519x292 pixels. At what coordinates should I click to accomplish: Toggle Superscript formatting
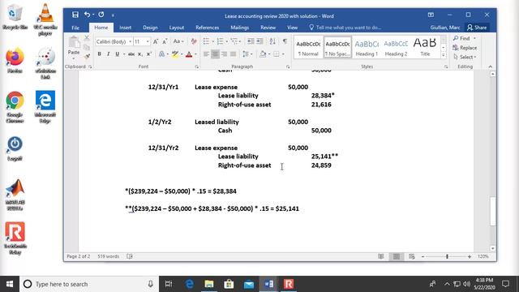(x=149, y=54)
